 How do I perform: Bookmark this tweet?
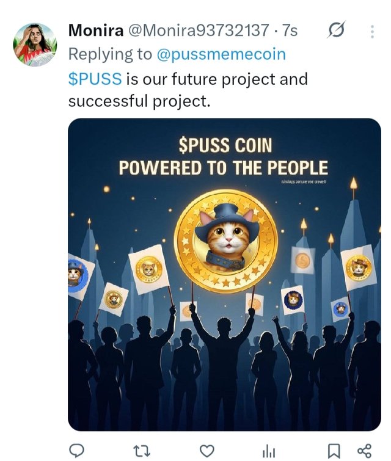333,451
